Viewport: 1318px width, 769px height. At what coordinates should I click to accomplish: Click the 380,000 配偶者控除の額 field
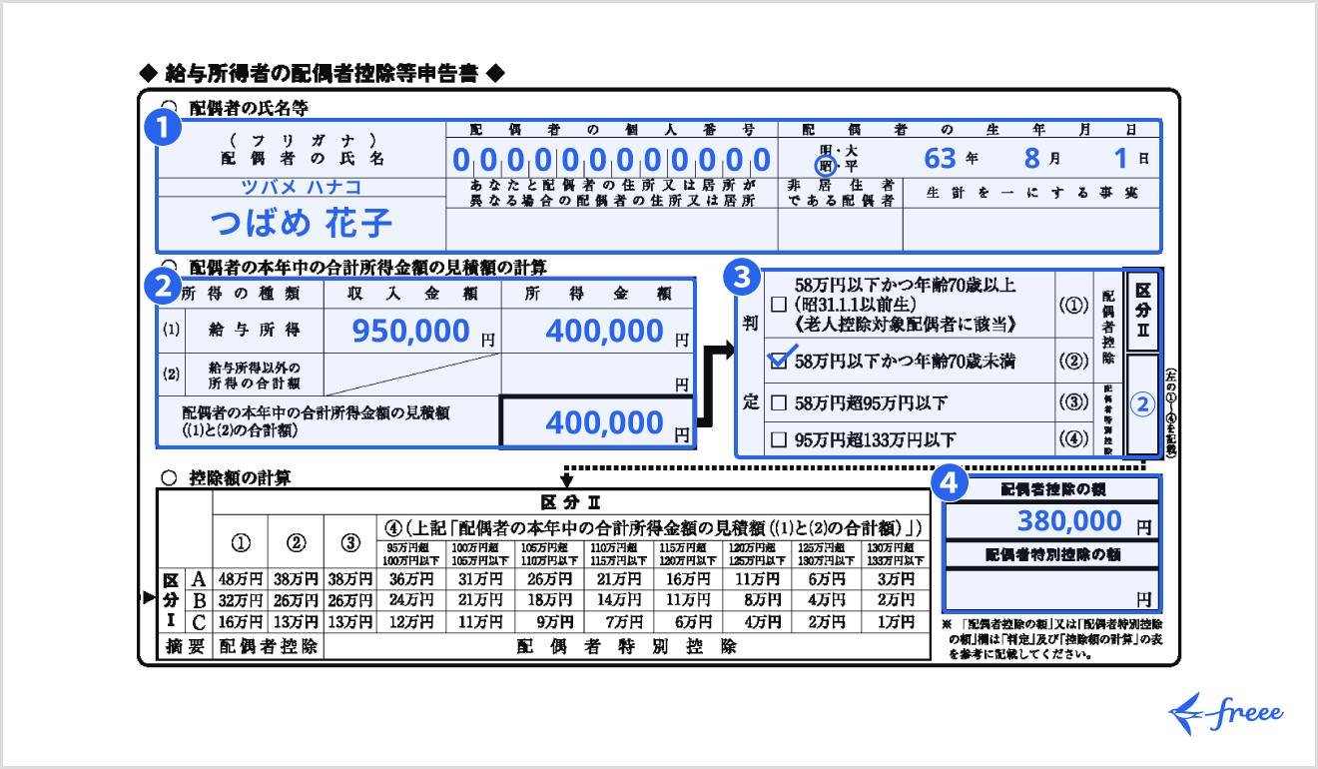(x=1051, y=521)
